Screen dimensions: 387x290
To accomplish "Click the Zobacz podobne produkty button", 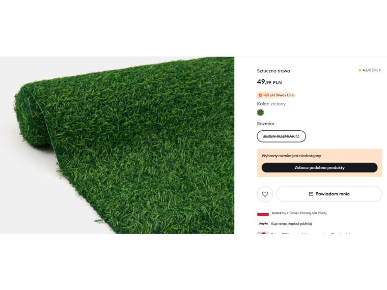I will 319,168.
